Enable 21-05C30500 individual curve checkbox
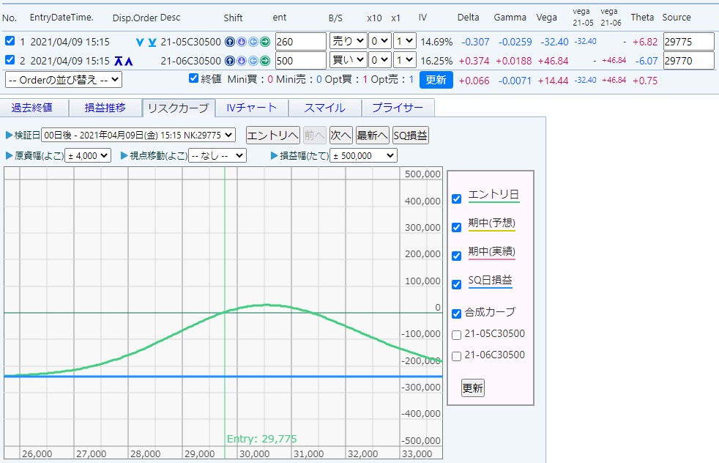This screenshot has height=463, width=719. [x=456, y=335]
